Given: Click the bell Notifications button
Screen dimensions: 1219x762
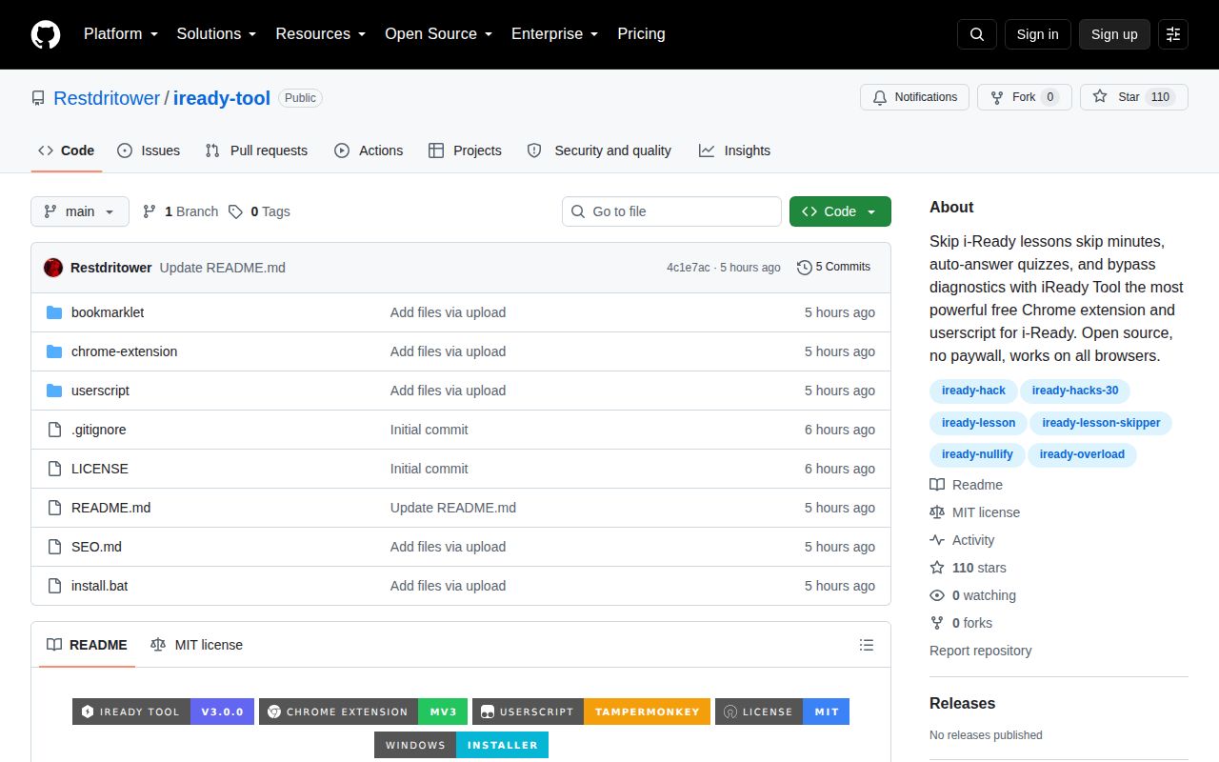Looking at the screenshot, I should coord(915,97).
